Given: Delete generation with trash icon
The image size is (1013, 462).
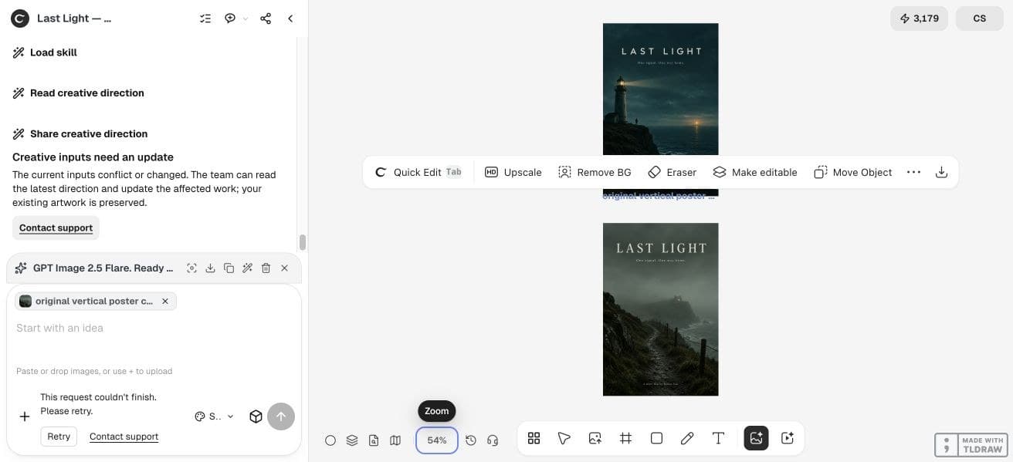Looking at the screenshot, I should (x=266, y=268).
